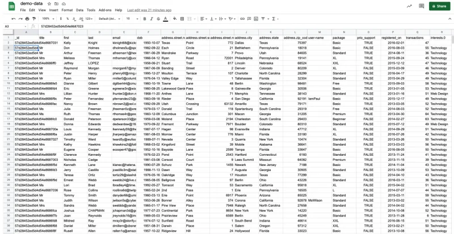Select the column F header
Screen dimensions: 454x234
149,32
